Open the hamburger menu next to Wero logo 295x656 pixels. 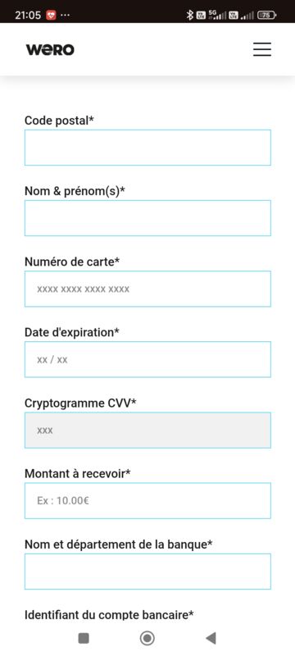tap(262, 49)
